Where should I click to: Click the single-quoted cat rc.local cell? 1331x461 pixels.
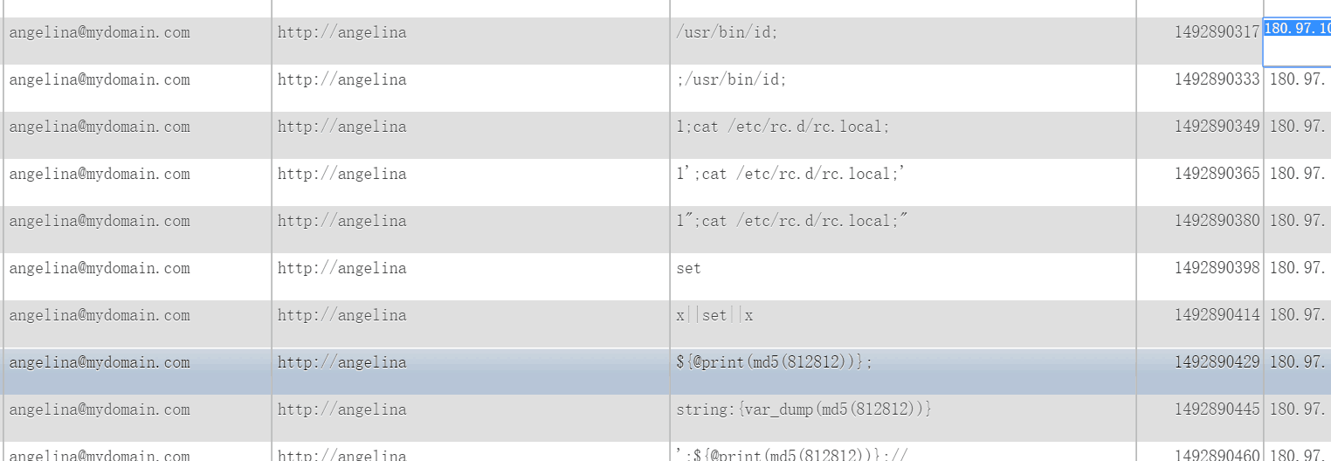pyautogui.click(x=903, y=182)
